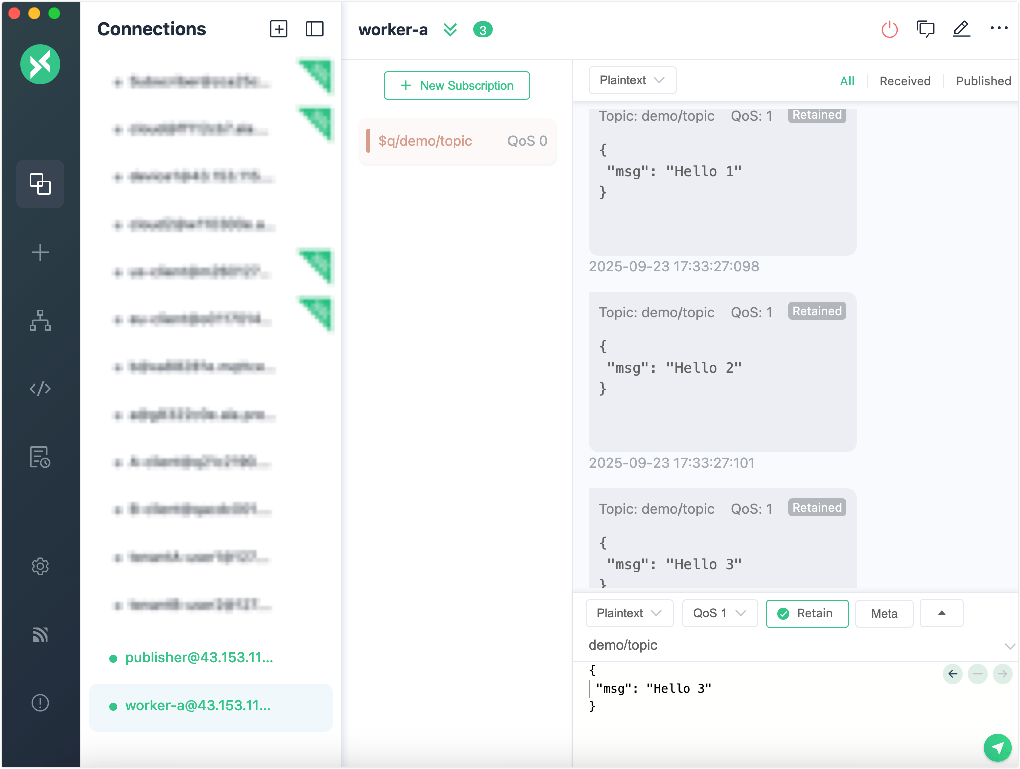This screenshot has height=769, width=1020.
Task: Open the Script code icon in sidebar
Action: coord(40,389)
